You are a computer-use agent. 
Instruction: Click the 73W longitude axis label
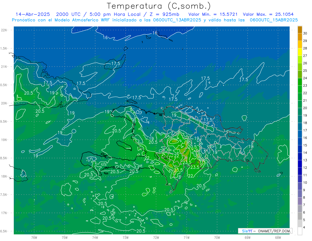pyautogui.click(x=126, y=238)
